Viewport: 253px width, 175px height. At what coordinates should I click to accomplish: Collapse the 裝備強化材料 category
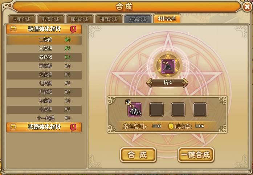[x=44, y=29]
